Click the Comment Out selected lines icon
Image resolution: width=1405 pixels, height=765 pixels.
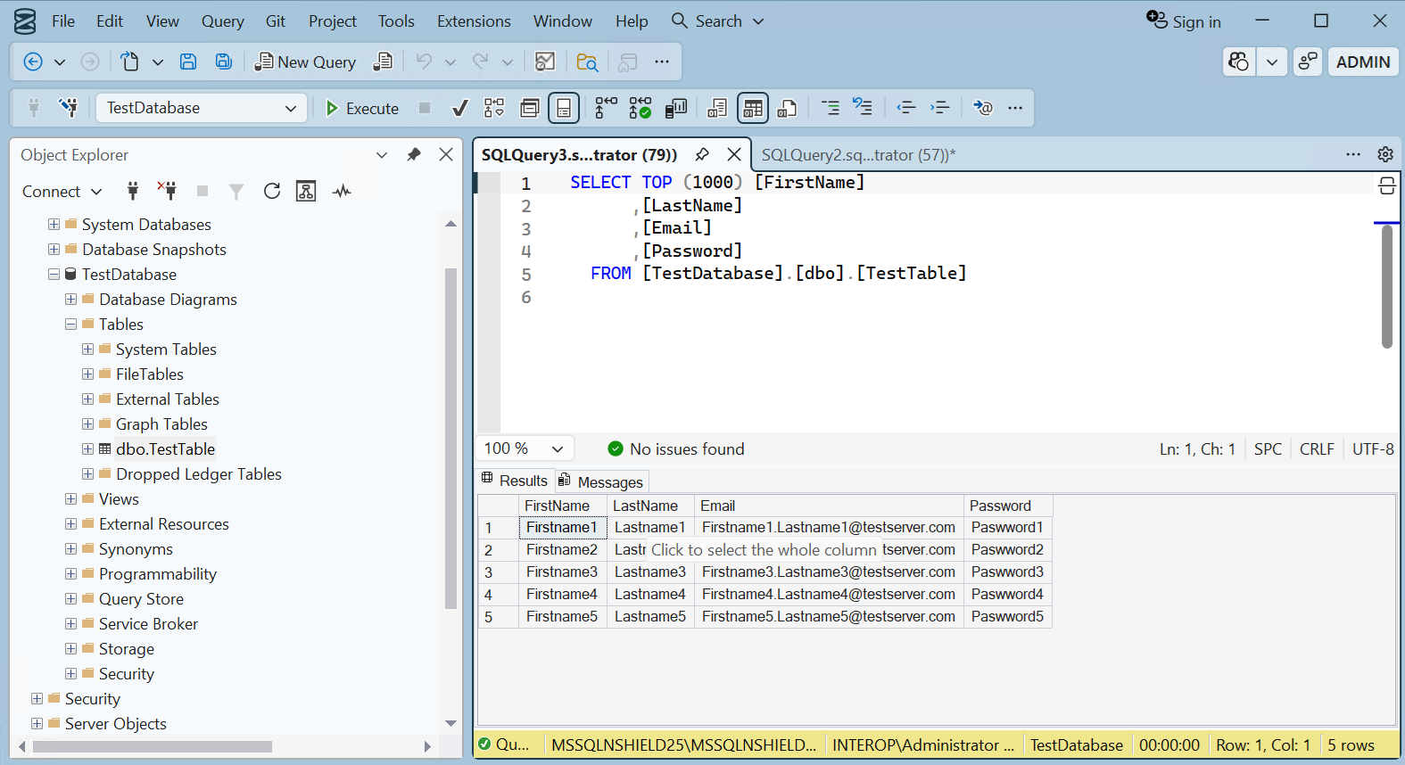coord(830,108)
